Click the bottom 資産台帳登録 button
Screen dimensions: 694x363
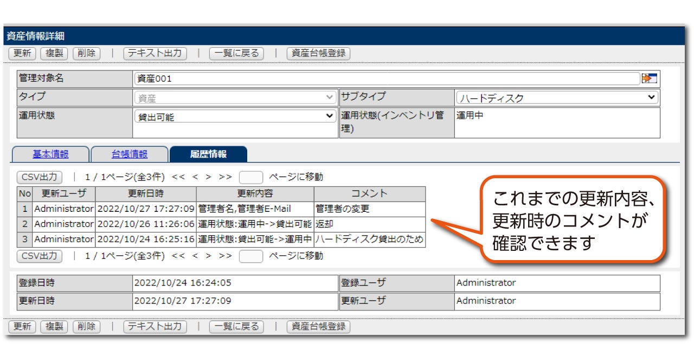(x=318, y=326)
